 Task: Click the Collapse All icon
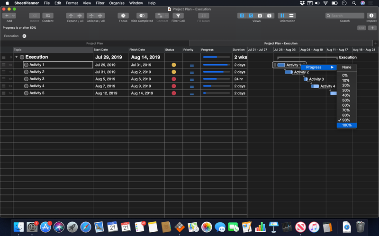(x=100, y=16)
